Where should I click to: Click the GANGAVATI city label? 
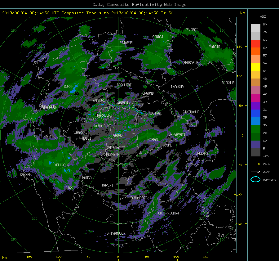click(x=177, y=134)
